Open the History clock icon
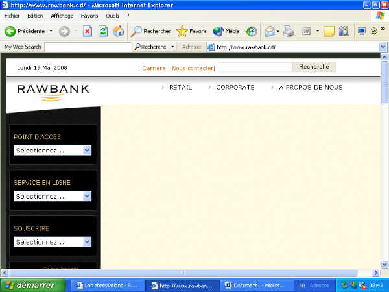The height and width of the screenshot is (292, 389). pos(252,32)
